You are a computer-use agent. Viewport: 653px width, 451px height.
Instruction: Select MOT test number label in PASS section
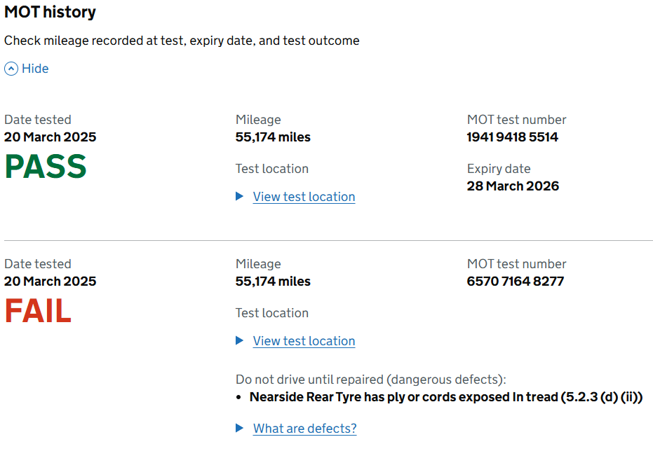click(x=516, y=120)
